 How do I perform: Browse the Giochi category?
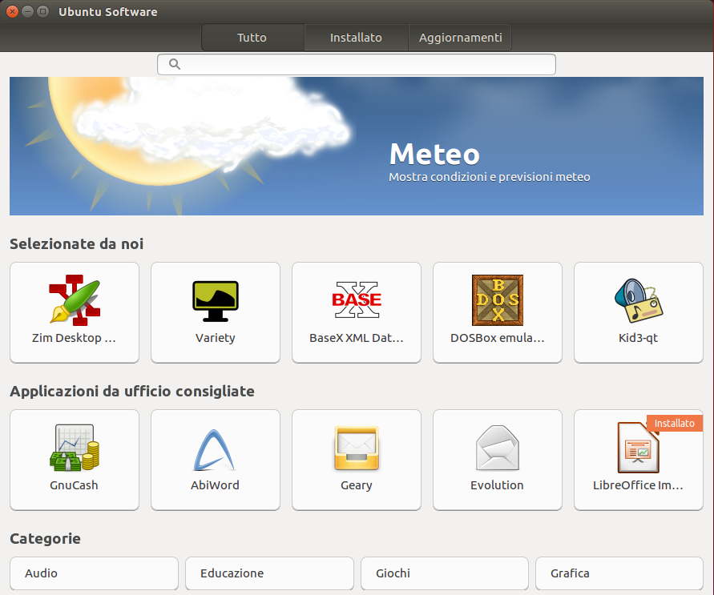click(445, 573)
